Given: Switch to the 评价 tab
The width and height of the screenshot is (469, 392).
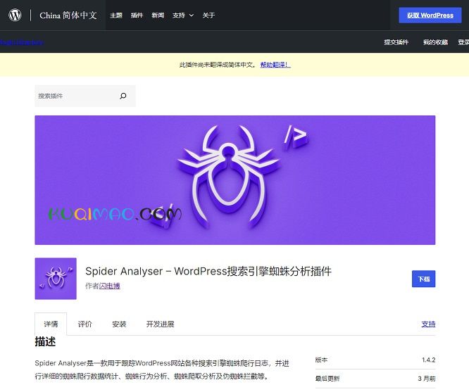Looking at the screenshot, I should coord(85,324).
